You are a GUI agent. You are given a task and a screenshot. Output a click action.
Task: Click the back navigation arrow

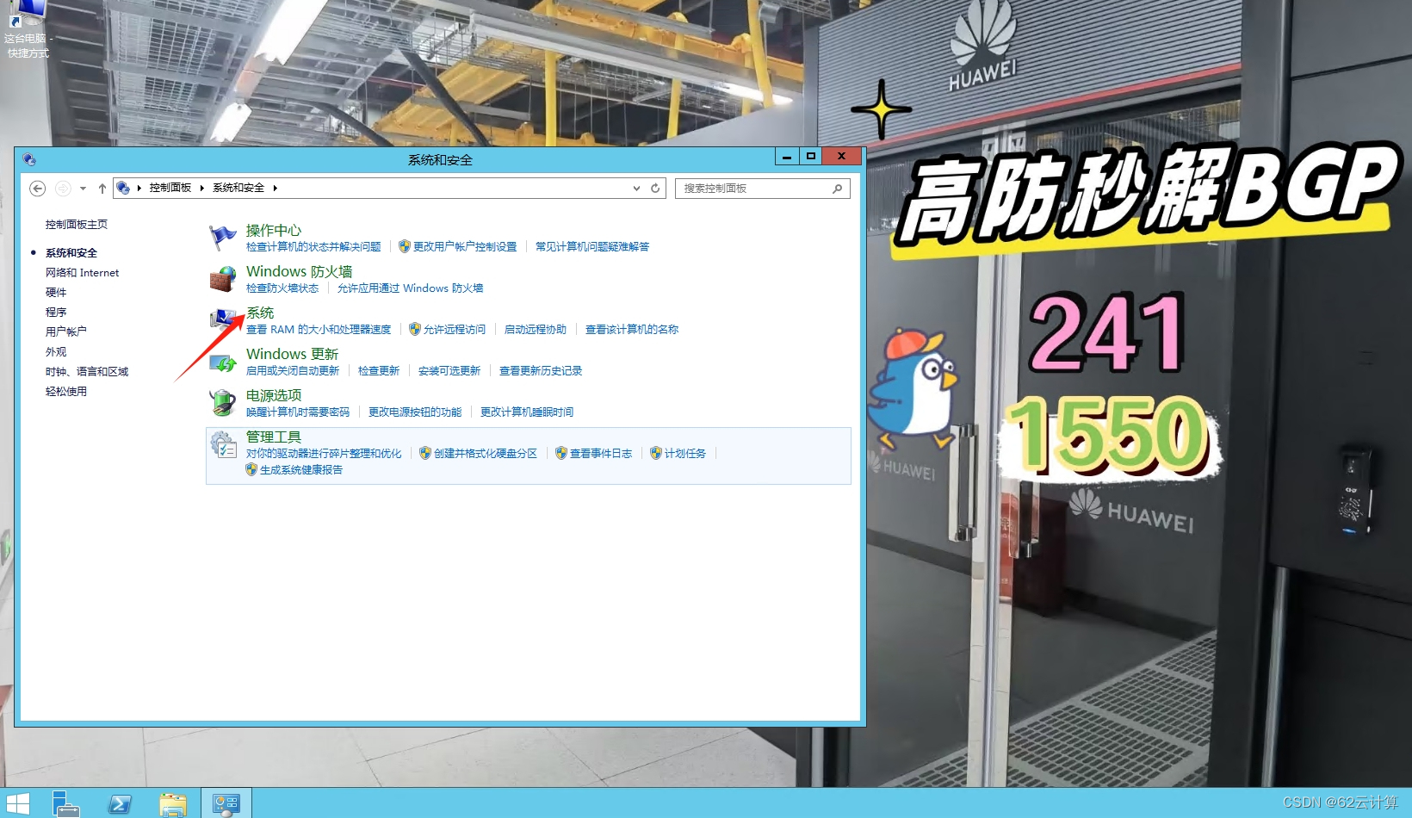(37, 188)
